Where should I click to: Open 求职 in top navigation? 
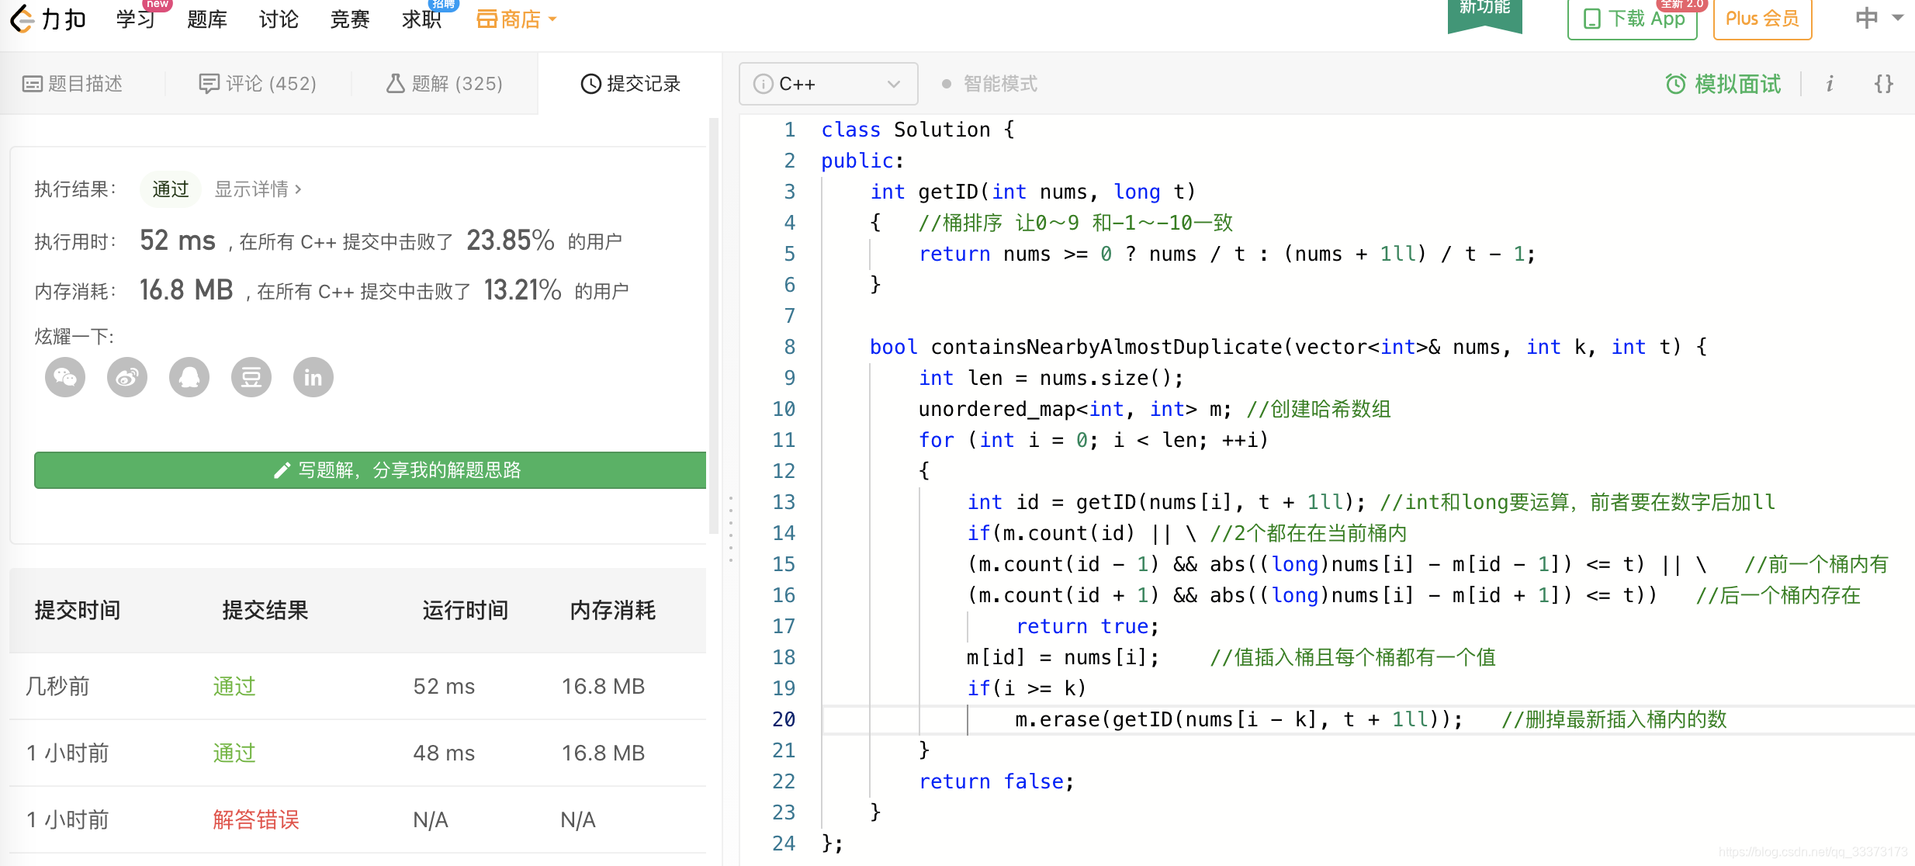421,19
